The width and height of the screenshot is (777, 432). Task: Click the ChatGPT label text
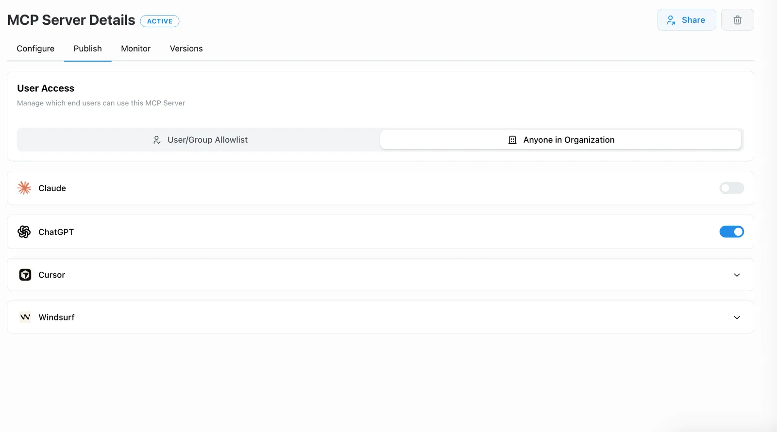pos(56,232)
